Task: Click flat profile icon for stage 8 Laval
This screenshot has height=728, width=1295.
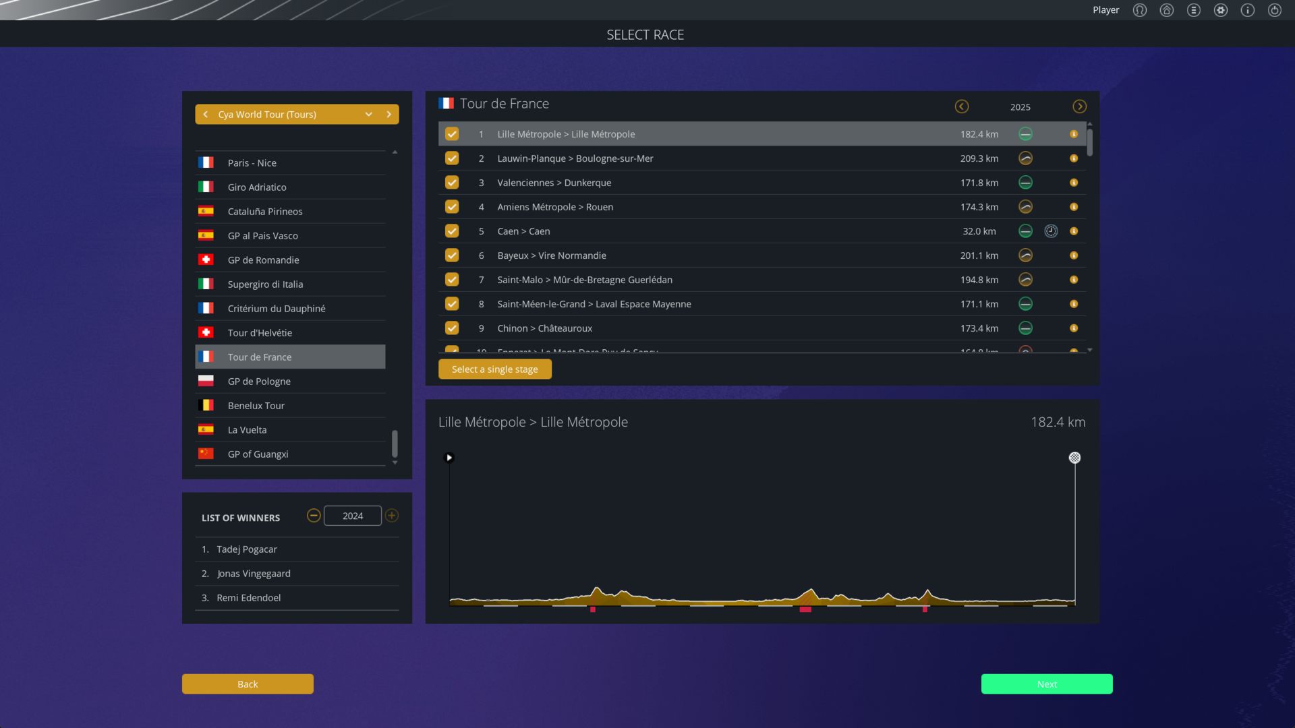Action: 1025,304
